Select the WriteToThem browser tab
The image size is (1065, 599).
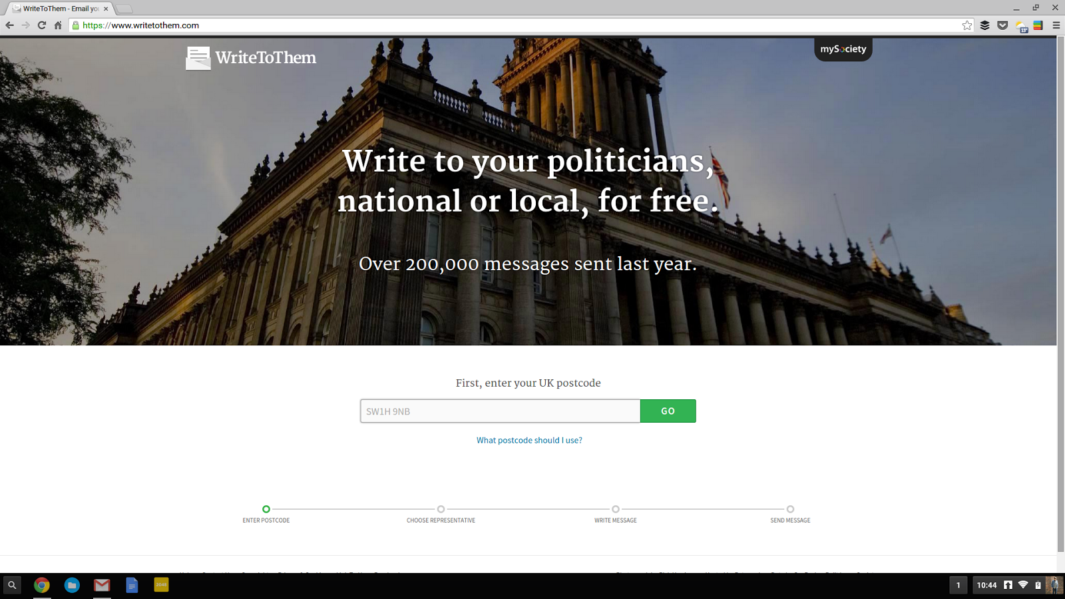point(57,9)
